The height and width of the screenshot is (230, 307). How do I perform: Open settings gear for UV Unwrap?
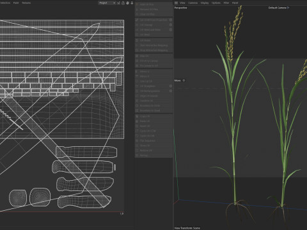(171, 25)
